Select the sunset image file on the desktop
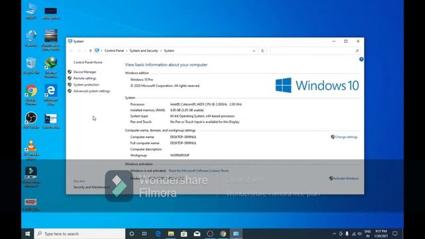The width and height of the screenshot is (425, 239). pyautogui.click(x=50, y=40)
